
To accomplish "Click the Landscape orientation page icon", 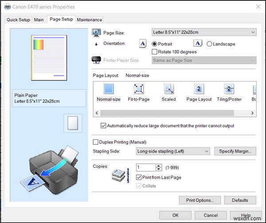I will click(198, 43).
